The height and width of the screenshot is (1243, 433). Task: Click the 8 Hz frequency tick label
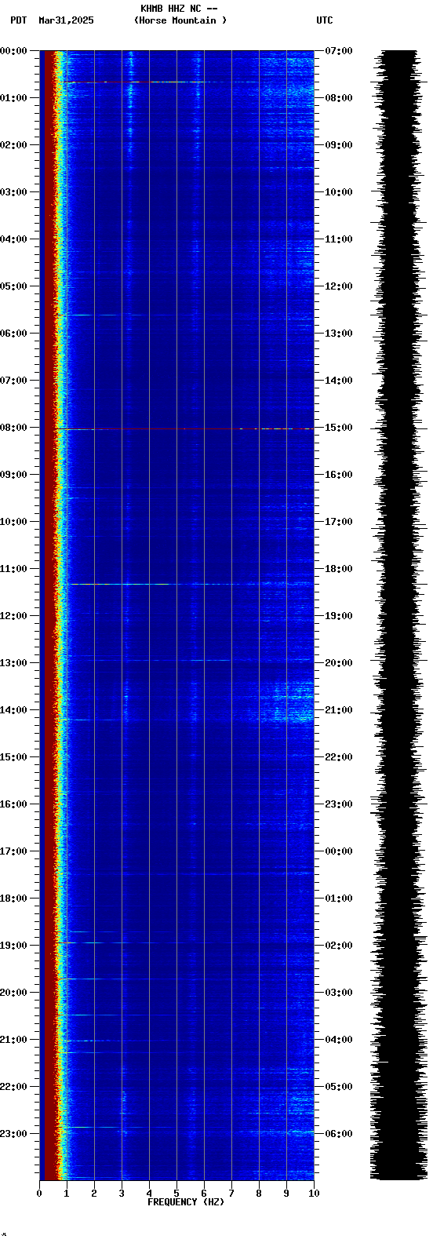tap(259, 1194)
